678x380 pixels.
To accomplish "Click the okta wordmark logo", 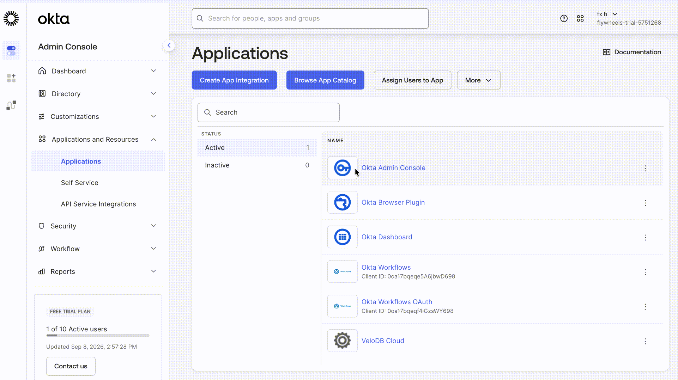I will [54, 19].
